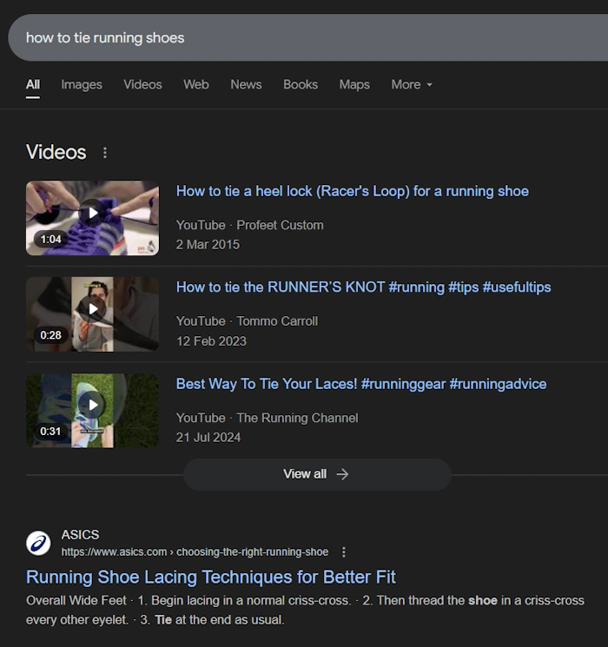Click the search box with the query

[308, 37]
